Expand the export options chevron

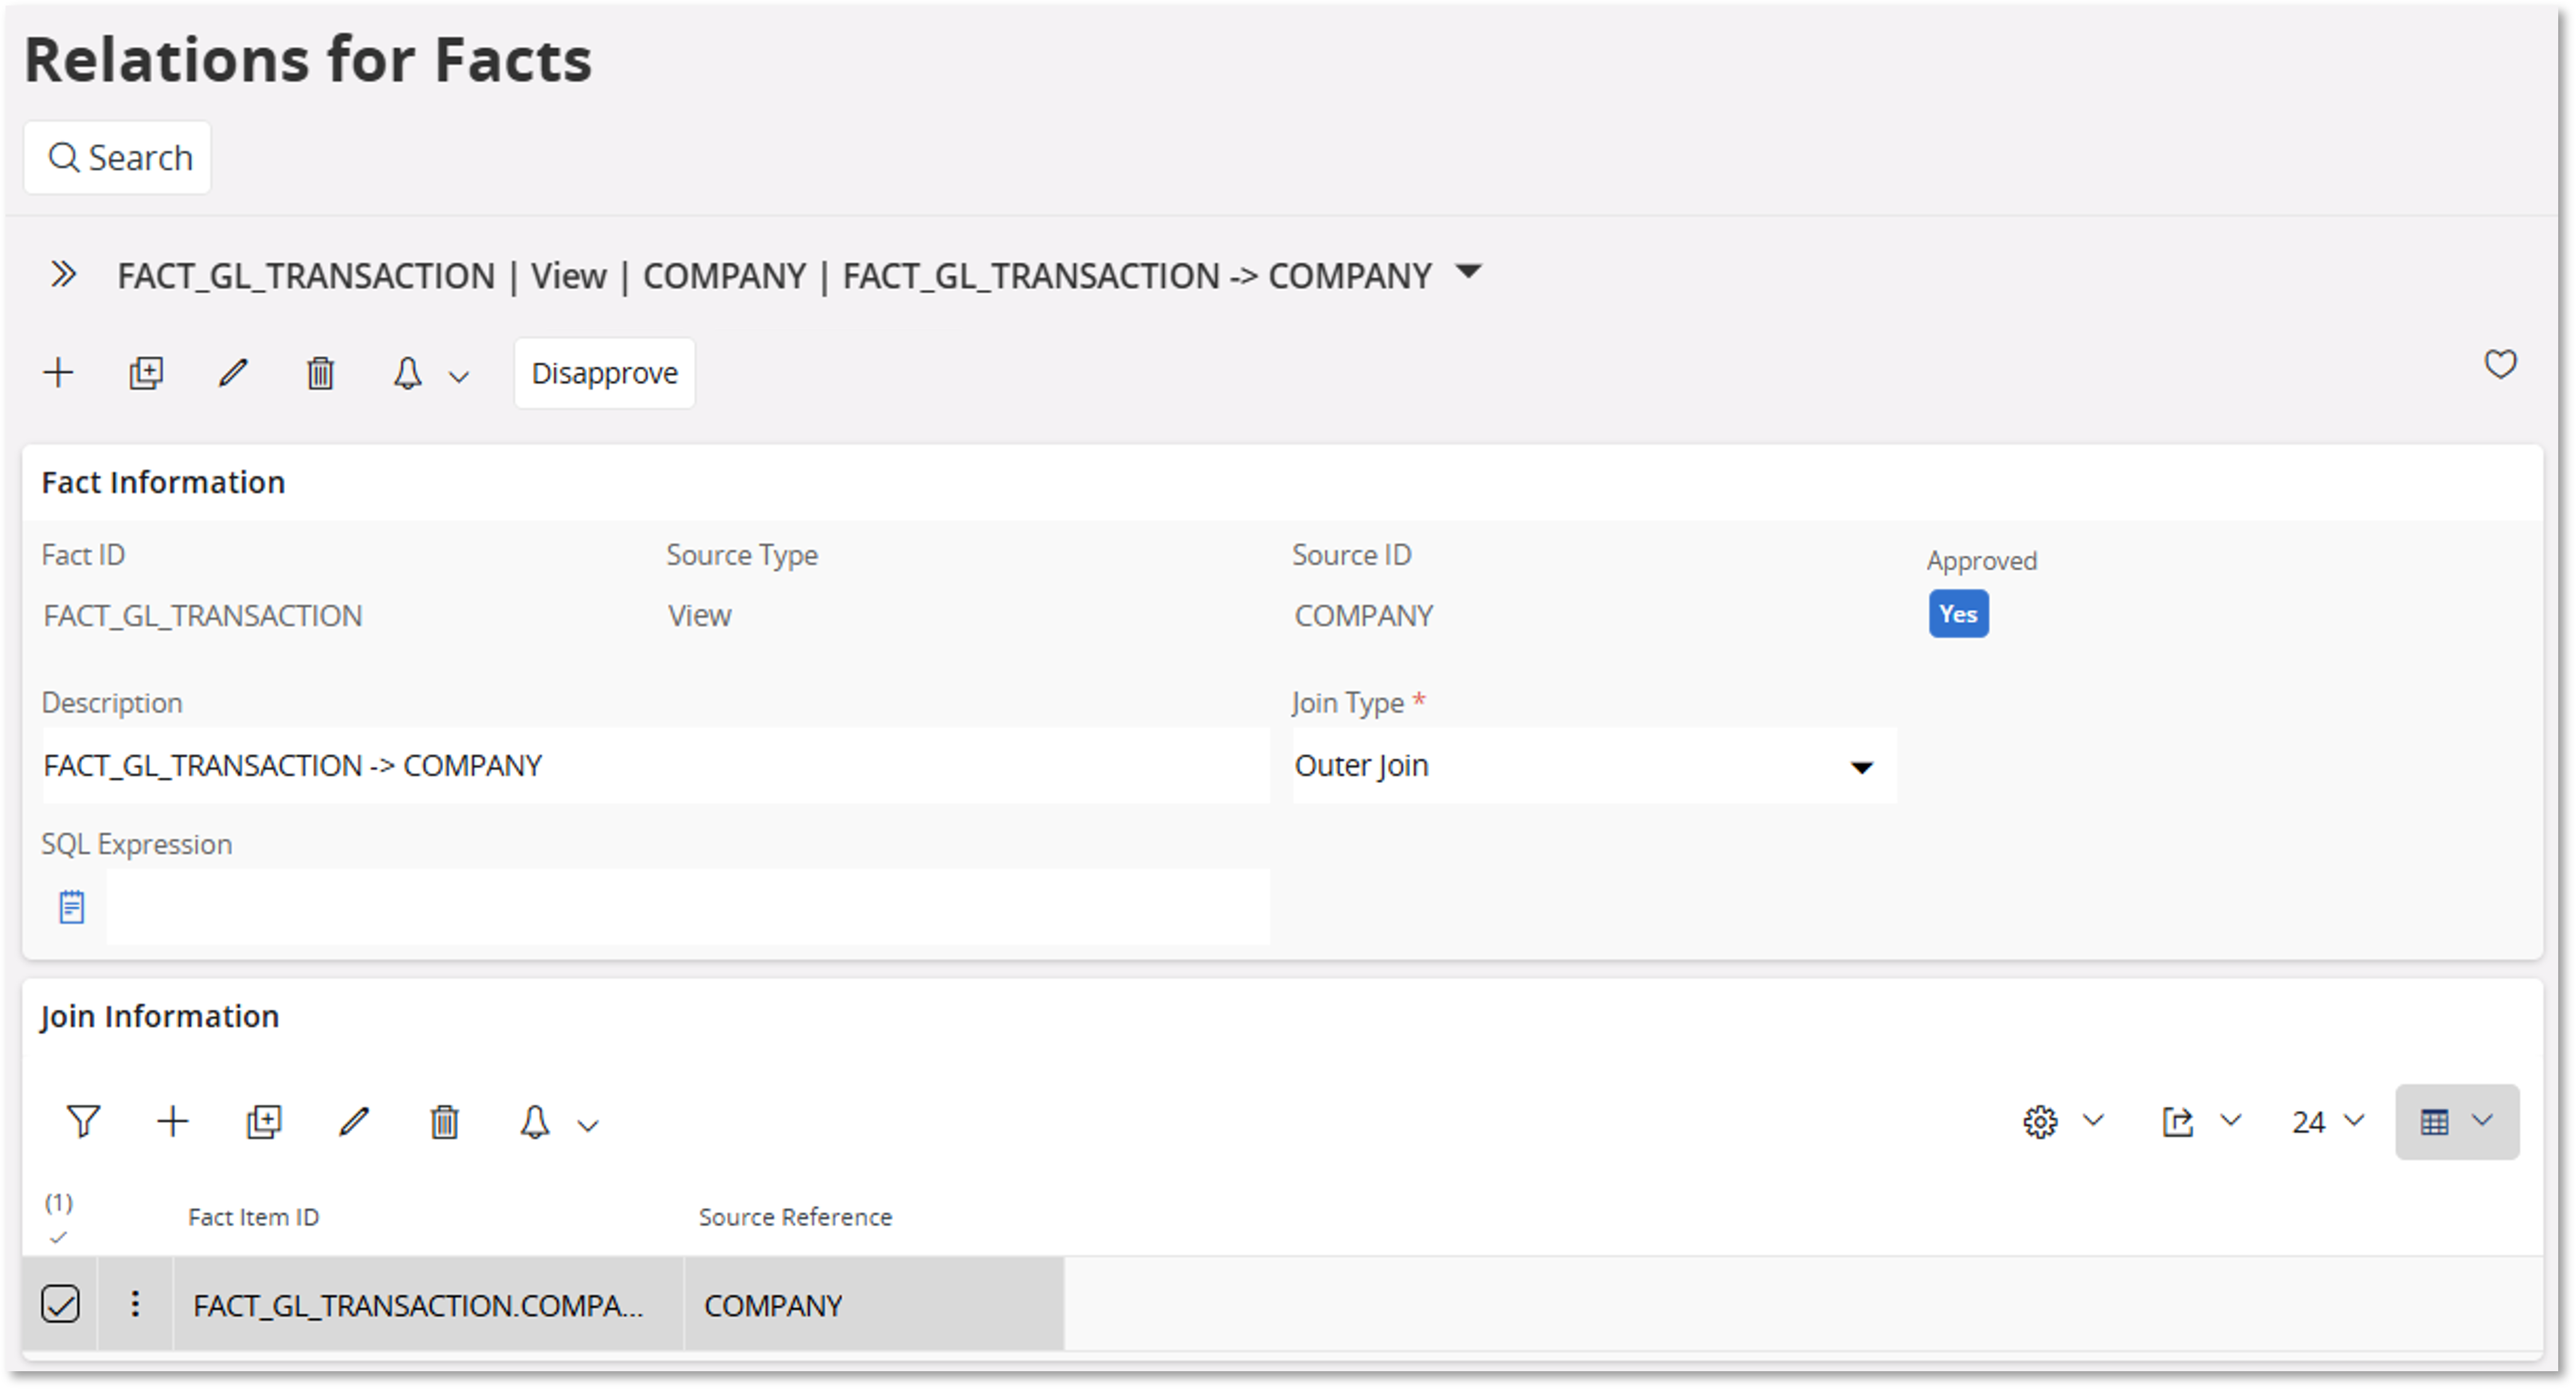tap(2230, 1121)
